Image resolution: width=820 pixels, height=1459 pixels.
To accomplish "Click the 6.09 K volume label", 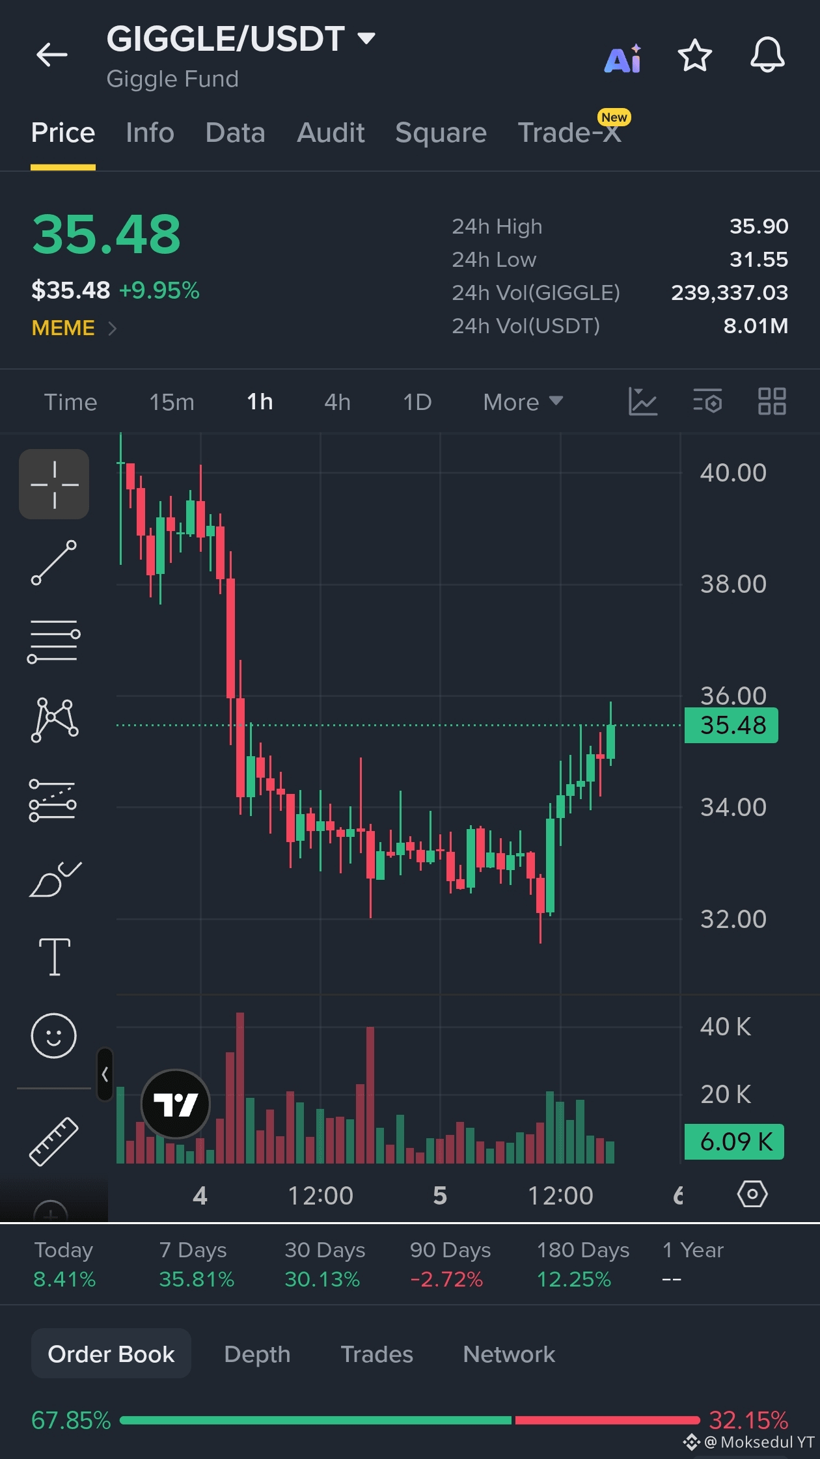I will (x=734, y=1141).
